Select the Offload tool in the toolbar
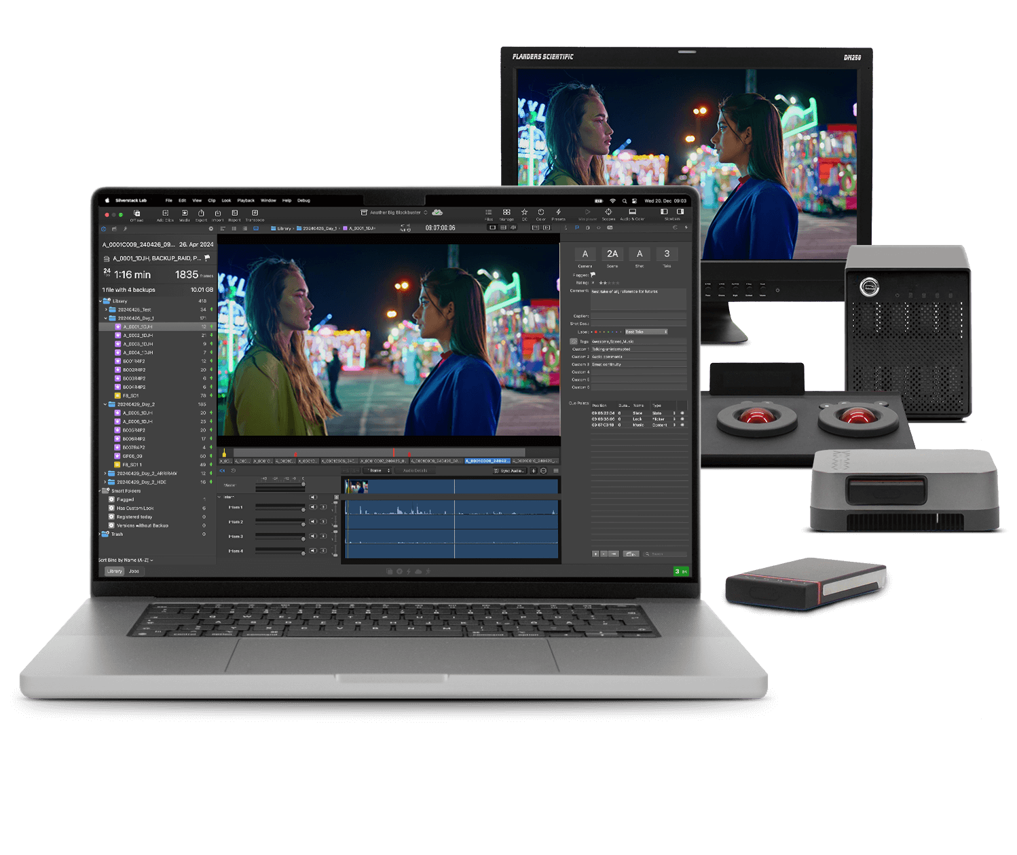The width and height of the screenshot is (1017, 855). coord(137,214)
